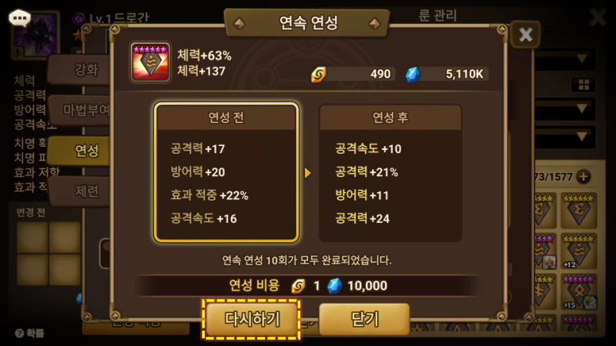Click the 닫기 close button

pyautogui.click(x=364, y=319)
